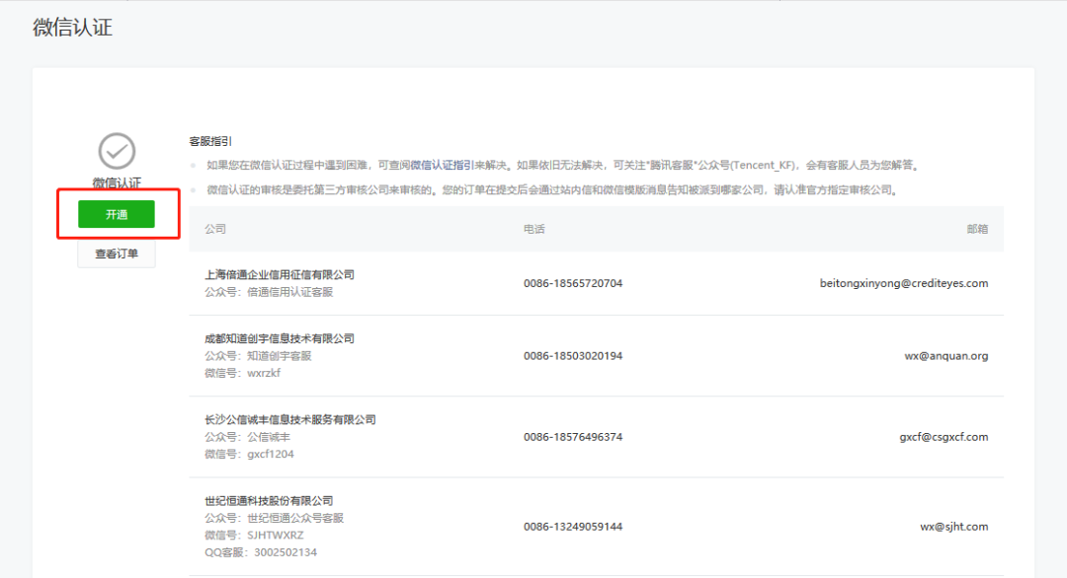This screenshot has width=1067, height=578.
Task: Click the green 开通 button
Action: tap(117, 215)
